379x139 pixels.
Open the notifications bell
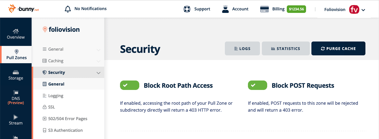click(x=68, y=9)
